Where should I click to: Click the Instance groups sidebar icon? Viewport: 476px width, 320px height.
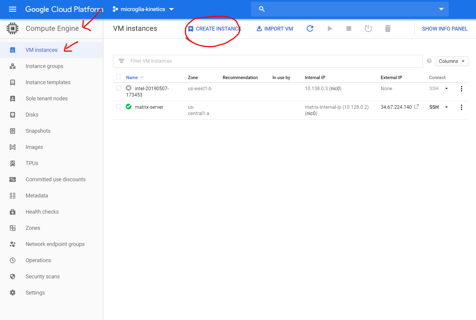point(13,66)
